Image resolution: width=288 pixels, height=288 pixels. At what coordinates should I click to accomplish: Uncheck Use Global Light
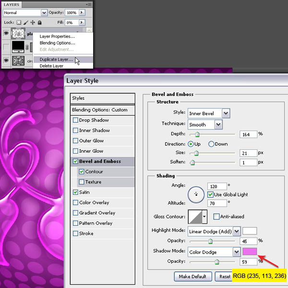(x=211, y=194)
